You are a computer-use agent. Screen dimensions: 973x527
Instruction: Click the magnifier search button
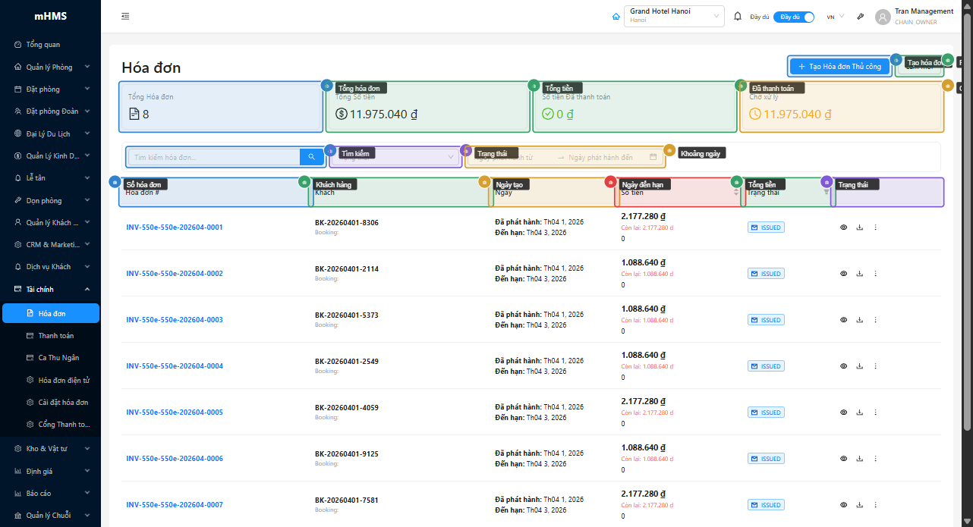coord(311,157)
